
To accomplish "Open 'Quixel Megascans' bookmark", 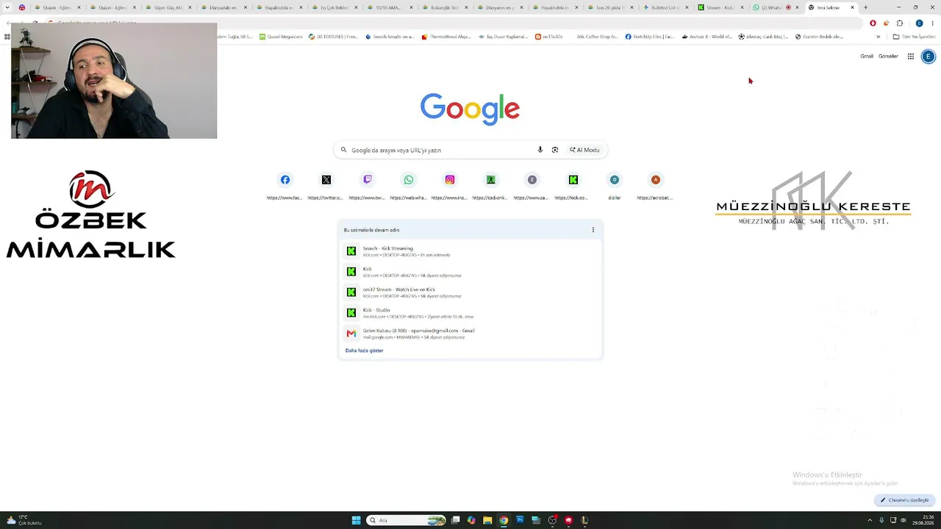I will (x=281, y=37).
